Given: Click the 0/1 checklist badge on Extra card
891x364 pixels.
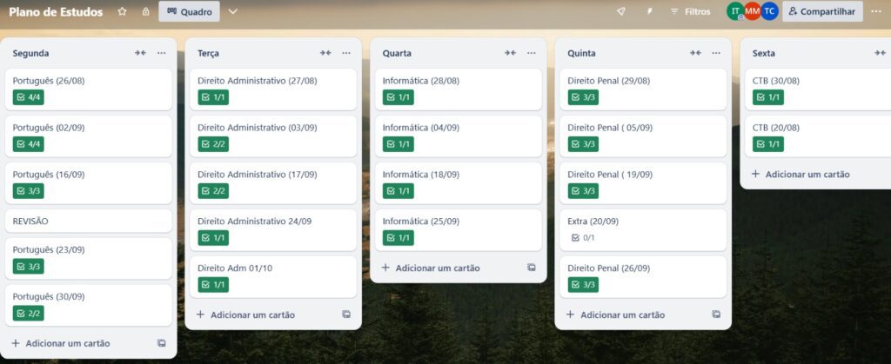Looking at the screenshot, I should [583, 238].
